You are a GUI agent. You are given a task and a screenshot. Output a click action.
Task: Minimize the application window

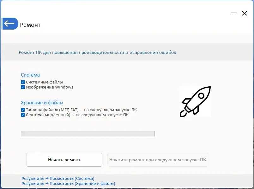tap(234, 13)
